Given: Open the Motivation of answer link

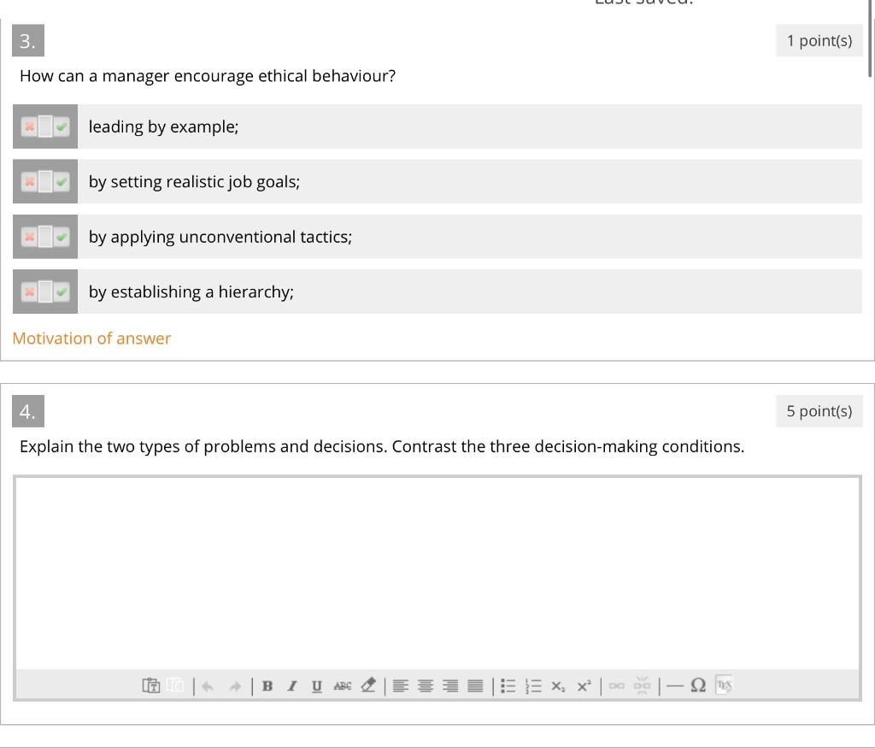Looking at the screenshot, I should (x=91, y=339).
